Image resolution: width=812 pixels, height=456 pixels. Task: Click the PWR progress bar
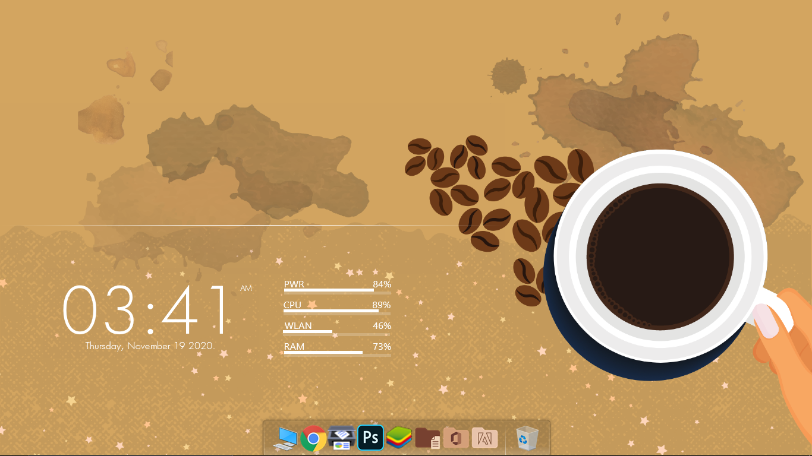tap(337, 290)
